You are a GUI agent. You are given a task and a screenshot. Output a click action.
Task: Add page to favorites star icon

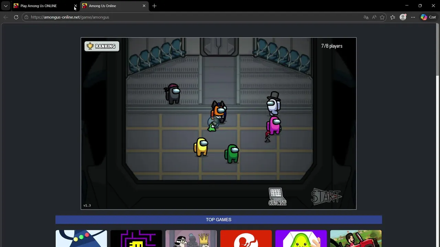(382, 17)
